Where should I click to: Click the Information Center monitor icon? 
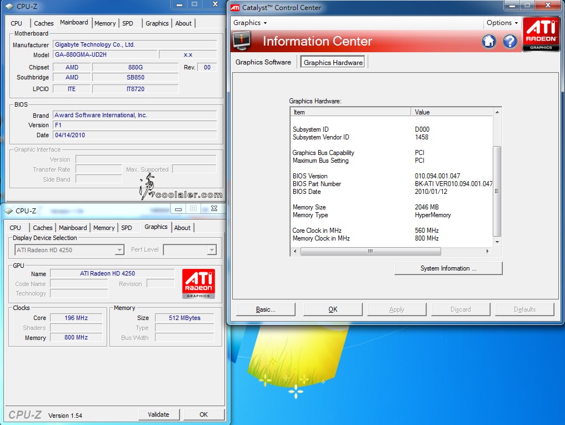point(242,41)
